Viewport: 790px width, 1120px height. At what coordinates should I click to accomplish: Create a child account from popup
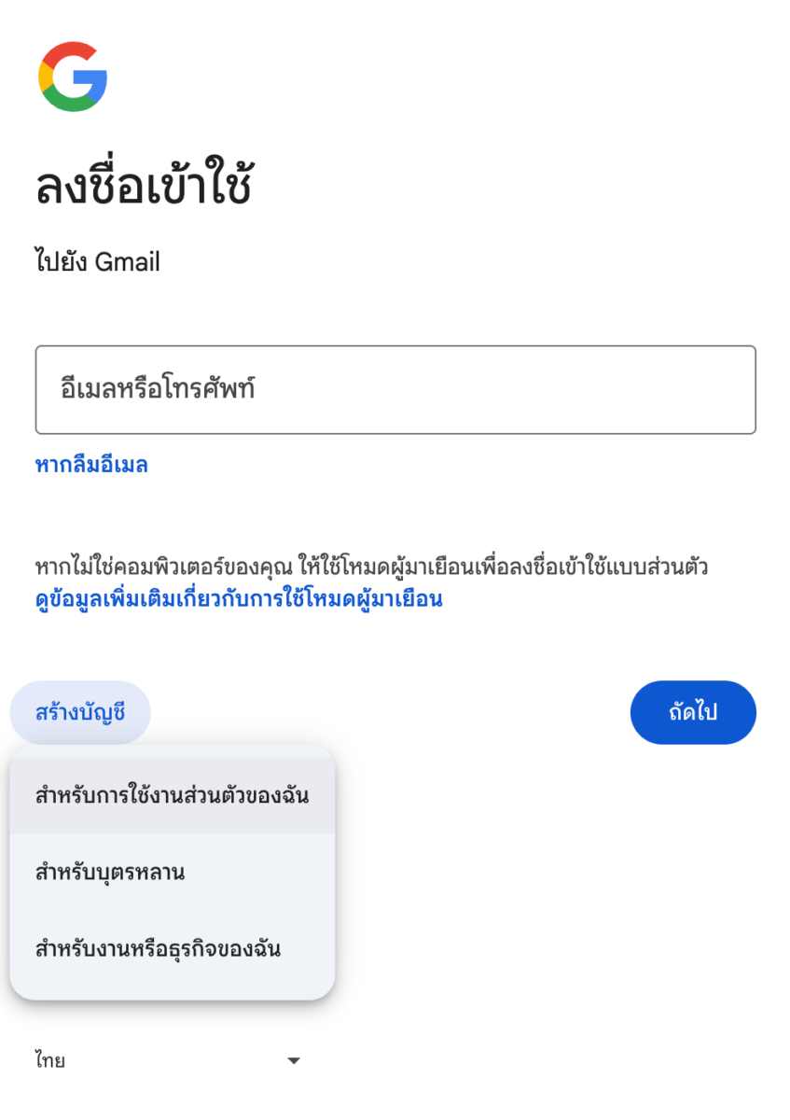[x=173, y=873]
